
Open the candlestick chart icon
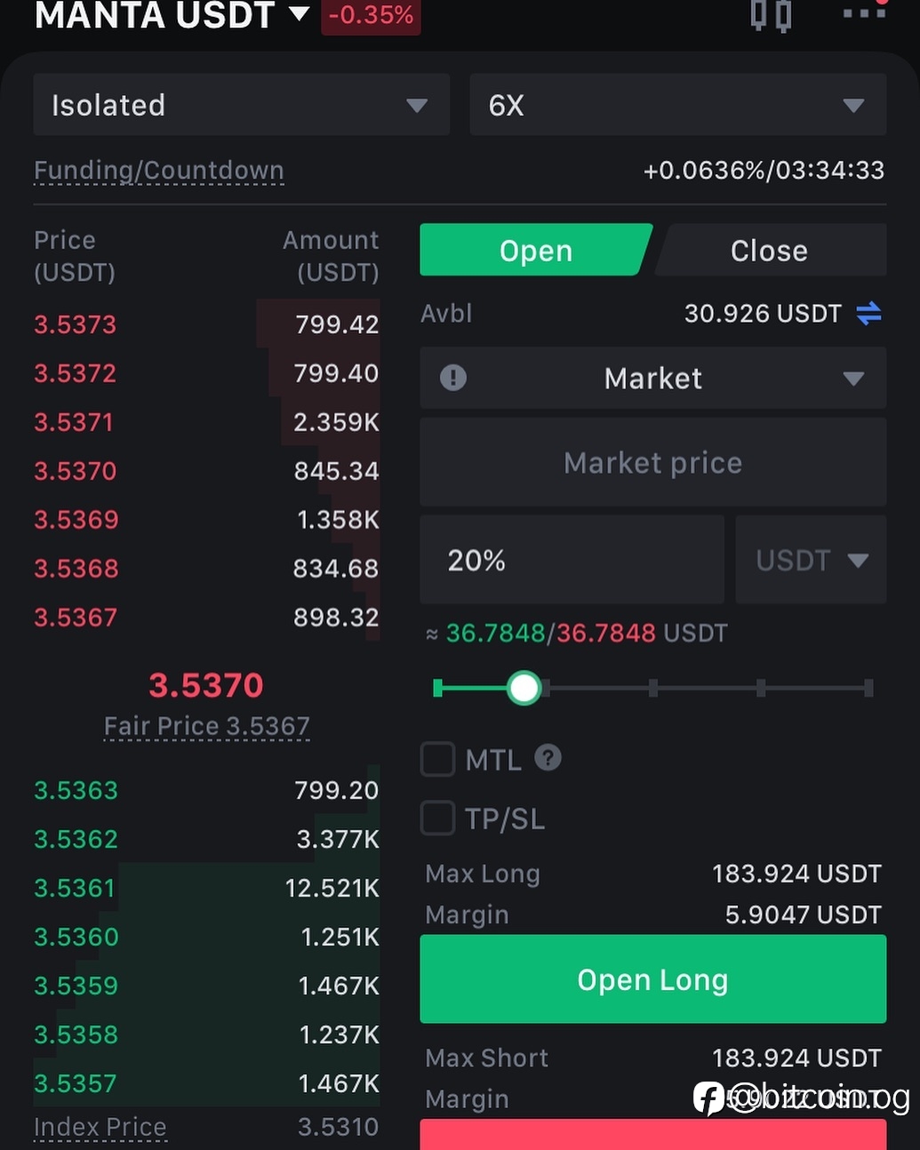coord(771,15)
